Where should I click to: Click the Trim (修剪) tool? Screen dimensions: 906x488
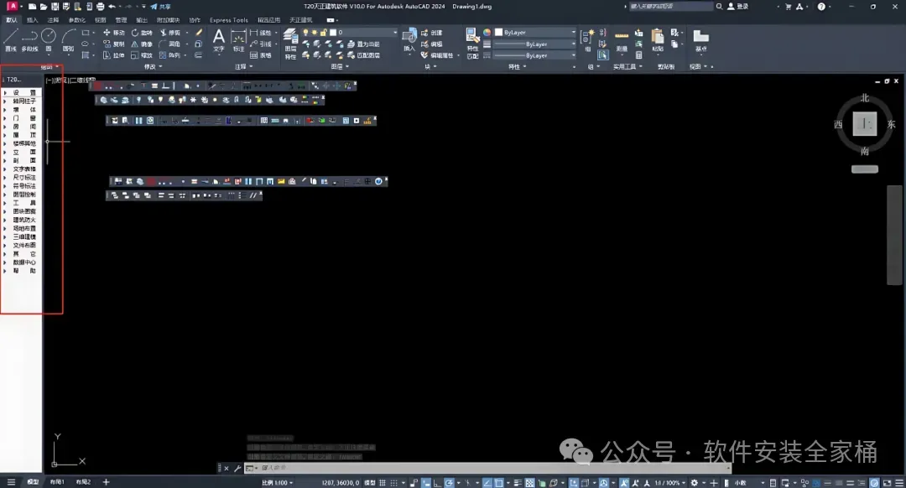point(169,33)
